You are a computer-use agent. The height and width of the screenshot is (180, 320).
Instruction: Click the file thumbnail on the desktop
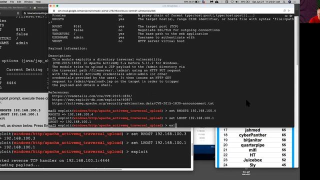246,172
